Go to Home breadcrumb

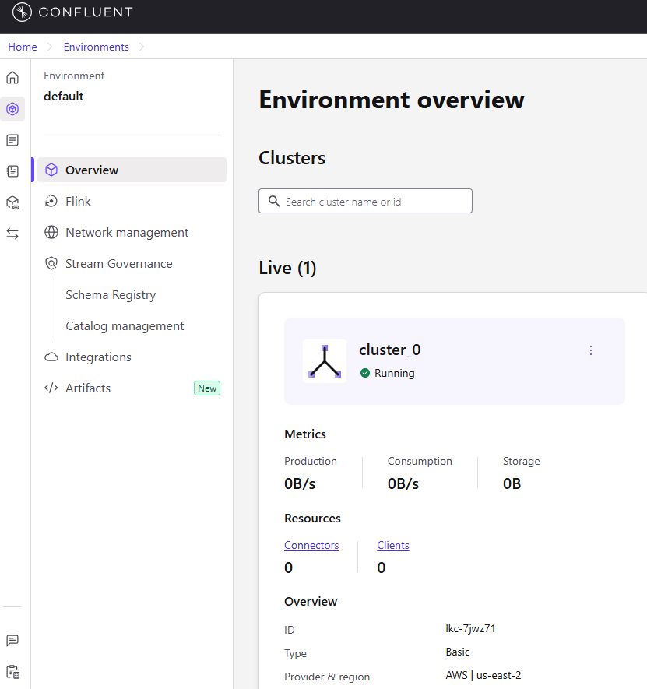click(23, 47)
